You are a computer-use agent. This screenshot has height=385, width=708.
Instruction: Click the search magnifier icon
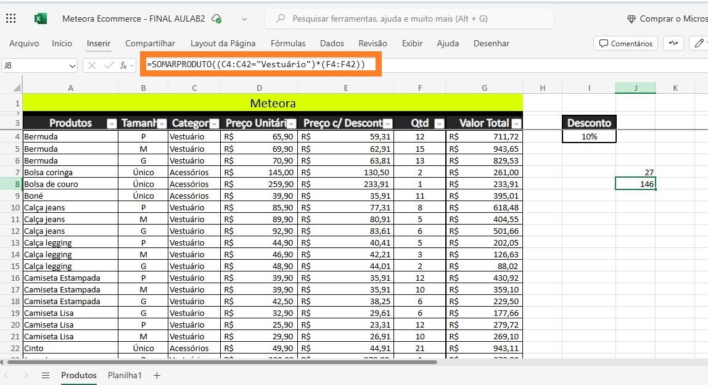tap(281, 19)
